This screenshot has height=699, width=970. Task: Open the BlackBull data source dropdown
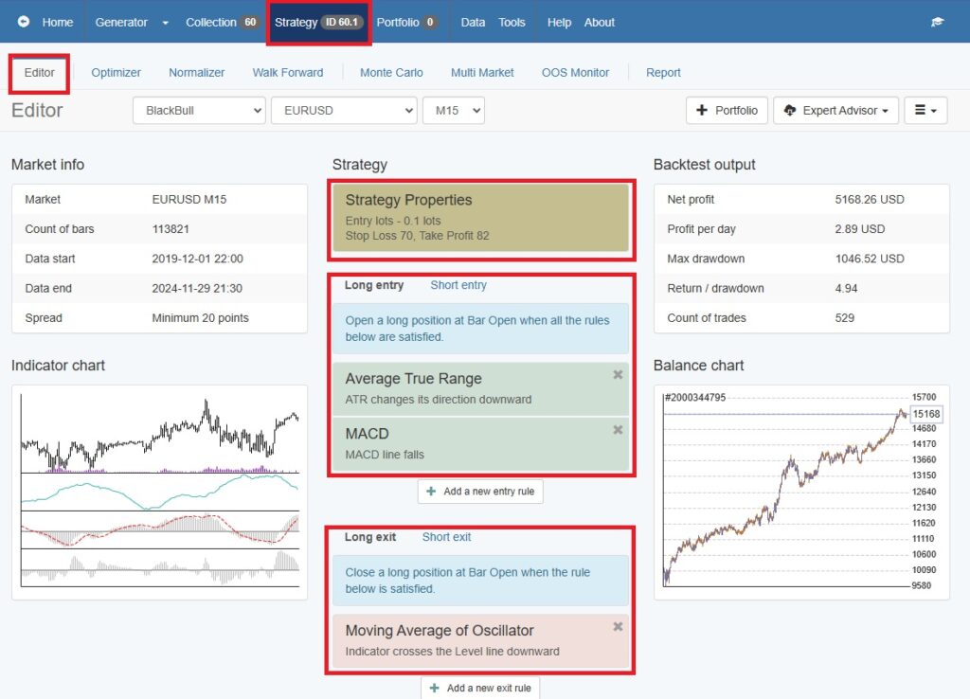tap(199, 111)
